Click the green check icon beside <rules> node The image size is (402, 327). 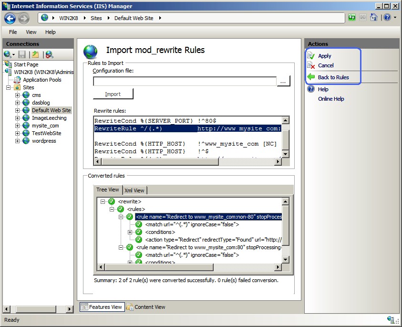point(121,209)
